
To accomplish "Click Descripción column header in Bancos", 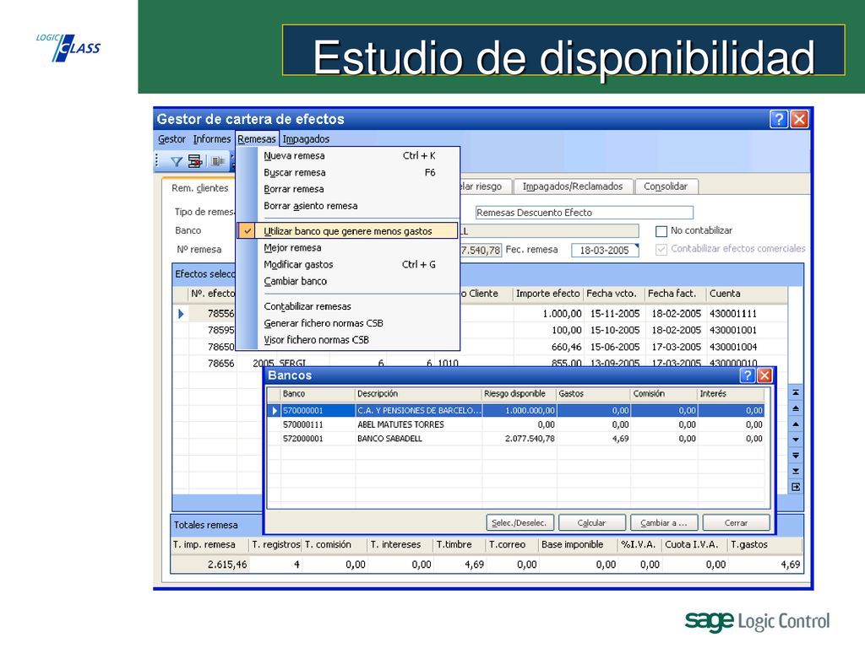I will point(418,394).
